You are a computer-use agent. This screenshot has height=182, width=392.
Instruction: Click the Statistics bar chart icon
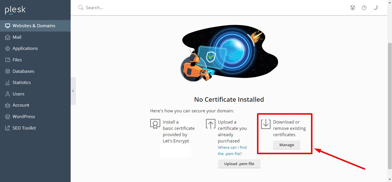tap(7, 83)
